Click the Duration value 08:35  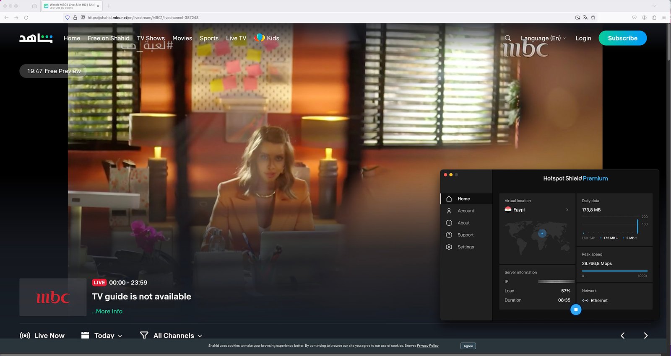564,300
